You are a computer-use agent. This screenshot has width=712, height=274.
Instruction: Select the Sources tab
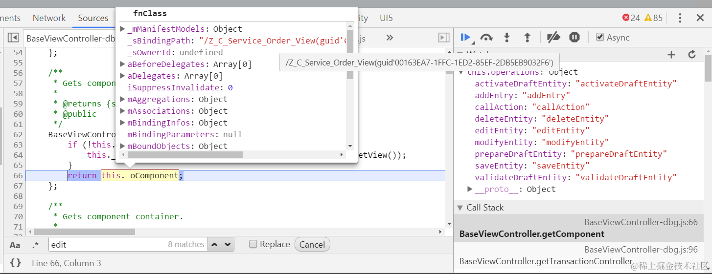click(93, 18)
